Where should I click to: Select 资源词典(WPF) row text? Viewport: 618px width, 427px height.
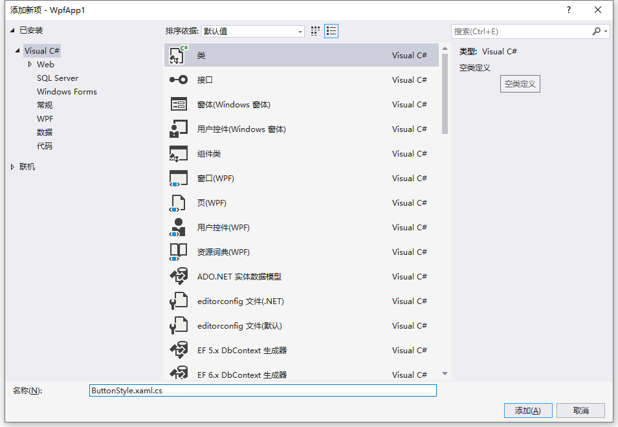pyautogui.click(x=223, y=252)
